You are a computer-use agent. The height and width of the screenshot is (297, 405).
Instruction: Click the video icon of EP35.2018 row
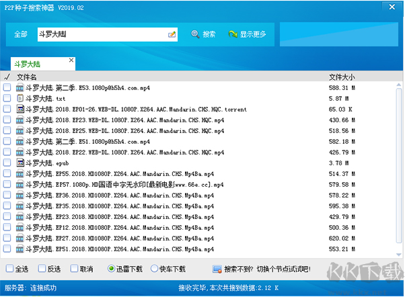(20, 206)
